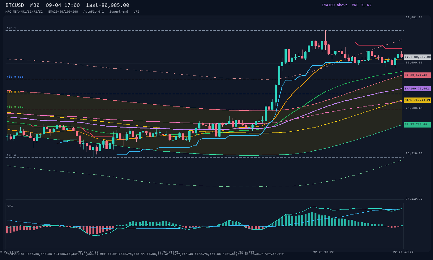Click the EMA100 79,462 price tag
Viewport: 433px width, 260px height.
tap(417, 89)
